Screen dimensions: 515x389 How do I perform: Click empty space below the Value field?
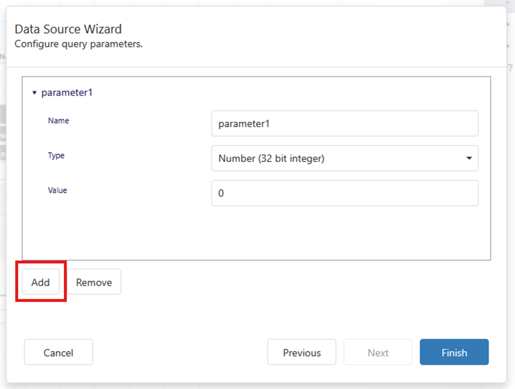[x=256, y=232]
